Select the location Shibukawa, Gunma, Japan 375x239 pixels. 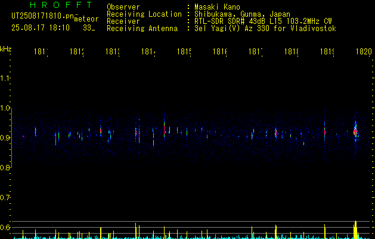coord(242,14)
